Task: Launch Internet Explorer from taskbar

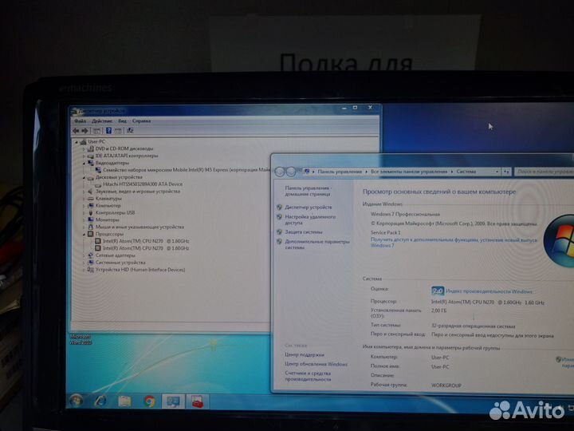Action: 100,401
